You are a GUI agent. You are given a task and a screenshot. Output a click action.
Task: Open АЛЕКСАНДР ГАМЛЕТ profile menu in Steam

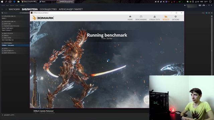pos(71,9)
